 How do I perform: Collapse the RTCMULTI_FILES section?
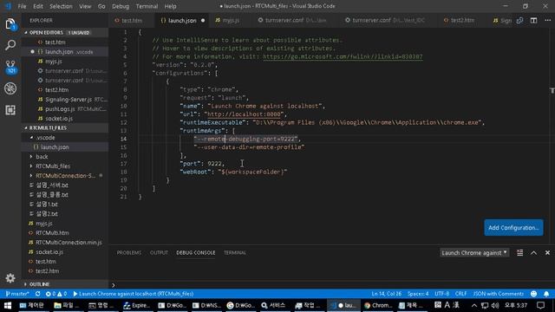(65, 127)
